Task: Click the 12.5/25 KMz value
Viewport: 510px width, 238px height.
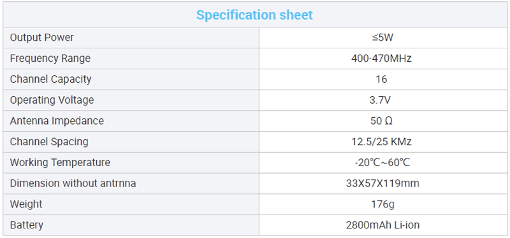Action: 381,141
